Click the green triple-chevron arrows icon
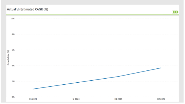 click(x=175, y=12)
